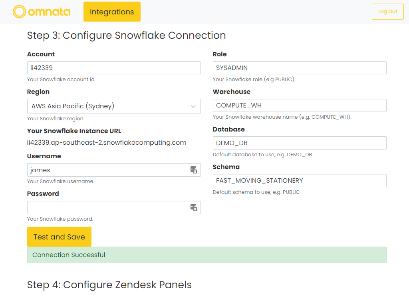Open the Integrations menu item
409x307 pixels.
[x=112, y=12]
